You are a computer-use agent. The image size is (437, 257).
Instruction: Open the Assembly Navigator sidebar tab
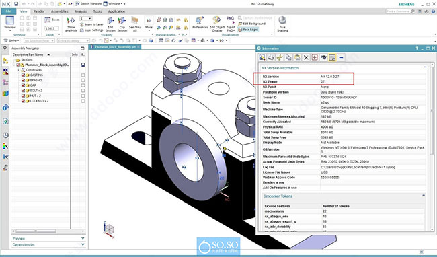pos(5,61)
